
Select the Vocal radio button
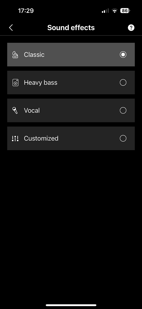coord(123,110)
